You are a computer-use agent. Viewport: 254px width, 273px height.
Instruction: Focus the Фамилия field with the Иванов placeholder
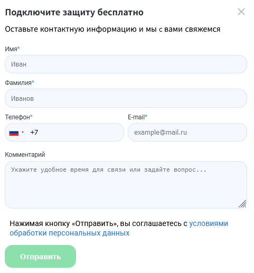tap(126, 98)
